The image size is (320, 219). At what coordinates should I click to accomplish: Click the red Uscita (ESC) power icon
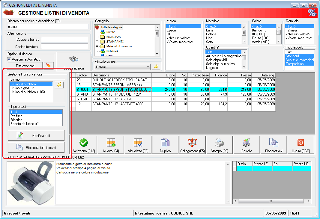pyautogui.click(x=301, y=143)
